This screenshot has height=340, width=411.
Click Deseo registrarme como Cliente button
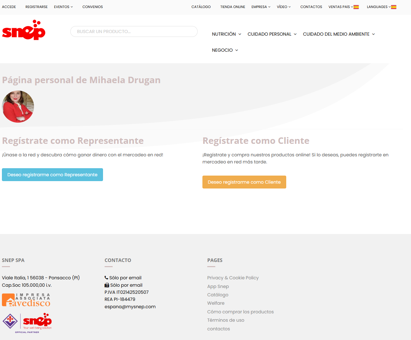[244, 182]
